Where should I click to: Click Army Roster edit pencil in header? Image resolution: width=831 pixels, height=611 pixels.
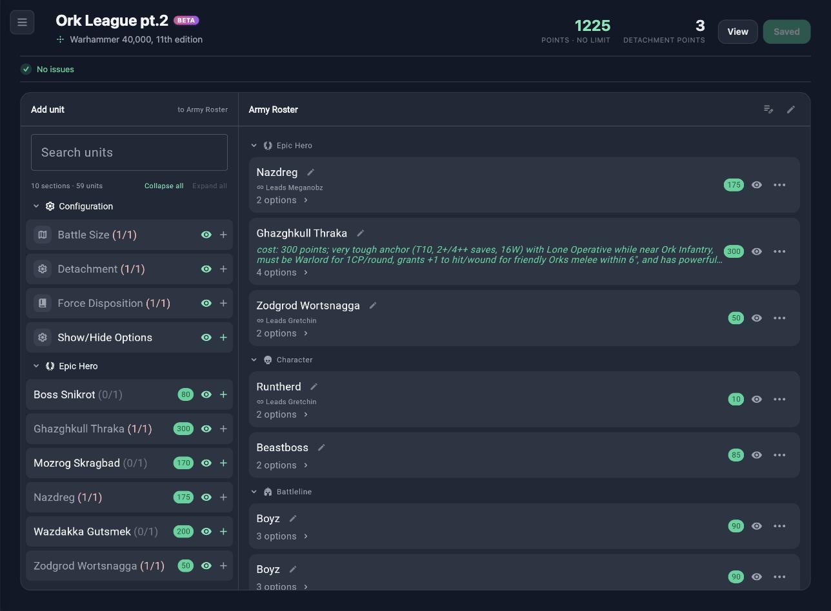pos(791,110)
